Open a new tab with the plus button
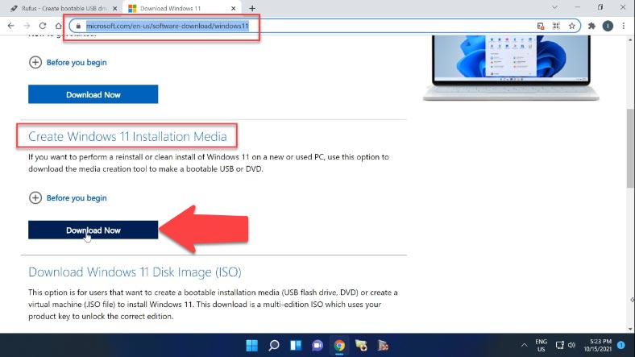635x357 pixels. [x=252, y=8]
